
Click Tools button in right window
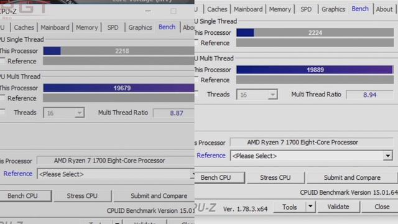[x=290, y=207]
